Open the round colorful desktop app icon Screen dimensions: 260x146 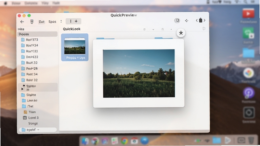click(249, 73)
